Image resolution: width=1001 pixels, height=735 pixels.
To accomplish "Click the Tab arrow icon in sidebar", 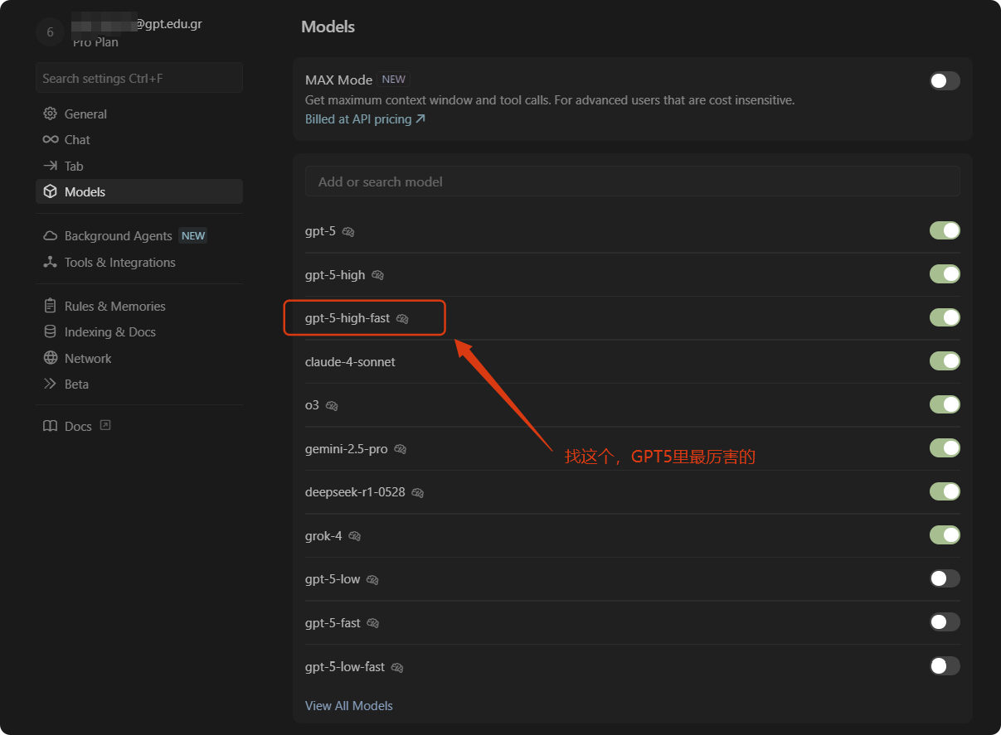I will 51,166.
